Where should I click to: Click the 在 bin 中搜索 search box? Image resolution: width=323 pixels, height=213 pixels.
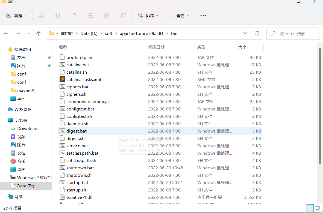coord(293,34)
